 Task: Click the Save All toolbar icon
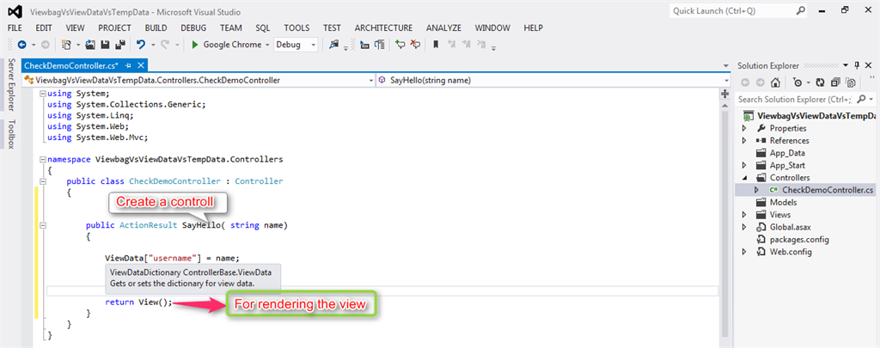coord(119,45)
